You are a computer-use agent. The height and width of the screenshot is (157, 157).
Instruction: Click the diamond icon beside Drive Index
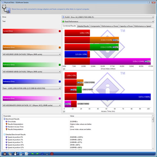pyautogui.click(x=6, y=121)
